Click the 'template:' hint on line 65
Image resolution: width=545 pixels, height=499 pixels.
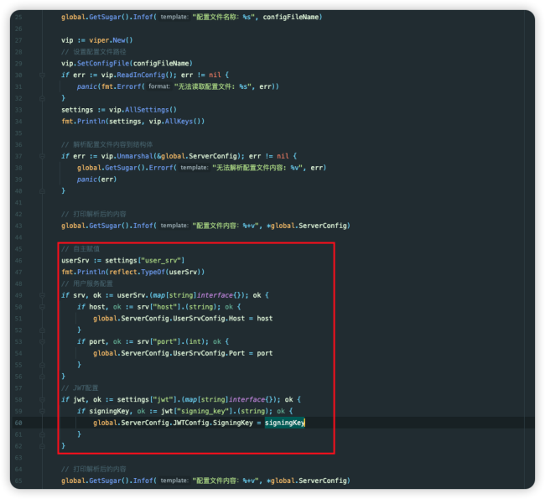(174, 481)
